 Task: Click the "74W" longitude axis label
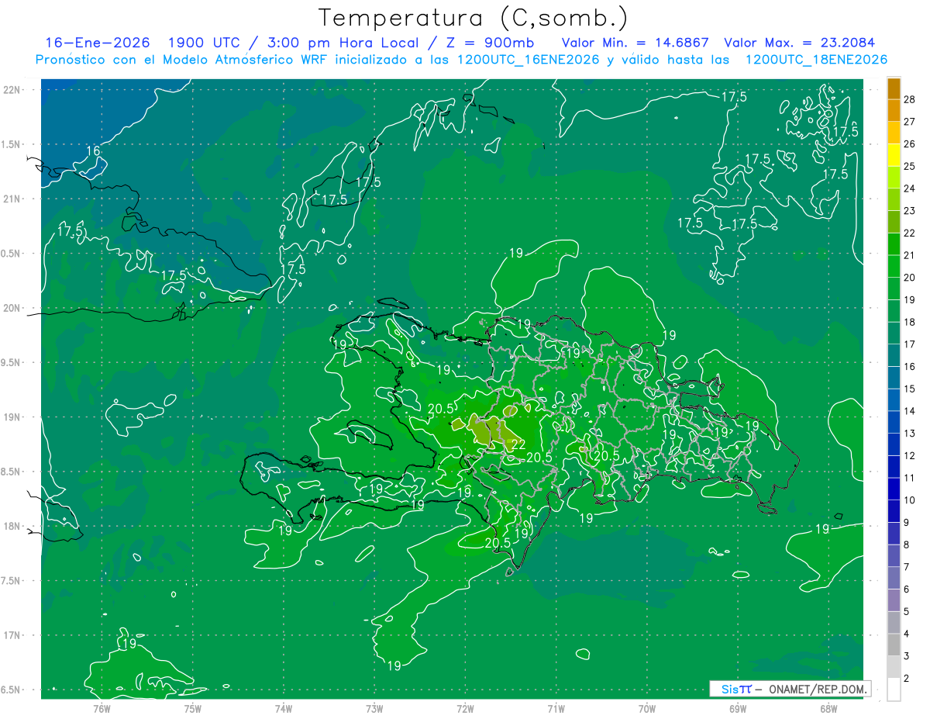pyautogui.click(x=284, y=709)
